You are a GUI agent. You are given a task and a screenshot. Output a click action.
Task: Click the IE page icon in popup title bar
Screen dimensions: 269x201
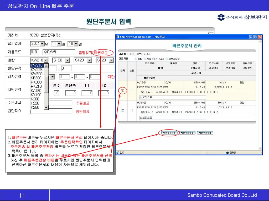118,37
